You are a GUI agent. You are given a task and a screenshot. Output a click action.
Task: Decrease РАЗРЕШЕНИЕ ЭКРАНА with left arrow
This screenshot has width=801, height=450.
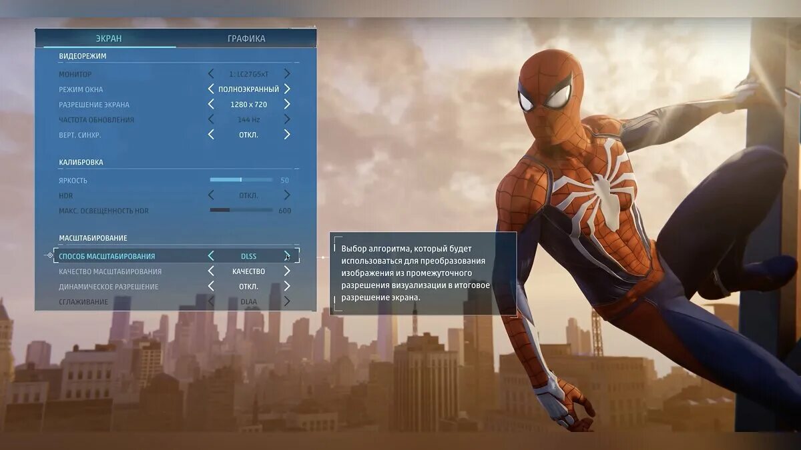click(211, 104)
